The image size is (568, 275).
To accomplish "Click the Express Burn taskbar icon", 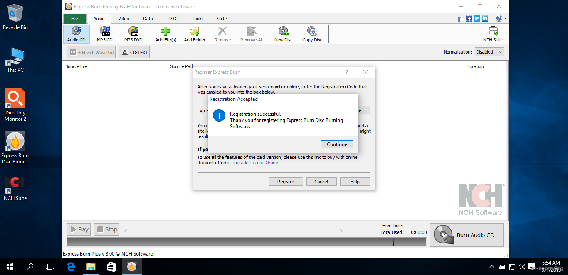I will [x=131, y=267].
